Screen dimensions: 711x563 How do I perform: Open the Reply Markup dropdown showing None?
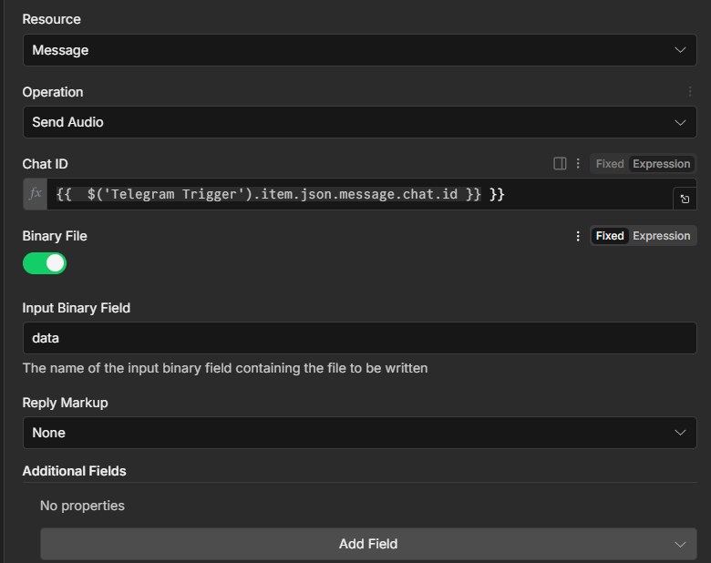coord(359,433)
